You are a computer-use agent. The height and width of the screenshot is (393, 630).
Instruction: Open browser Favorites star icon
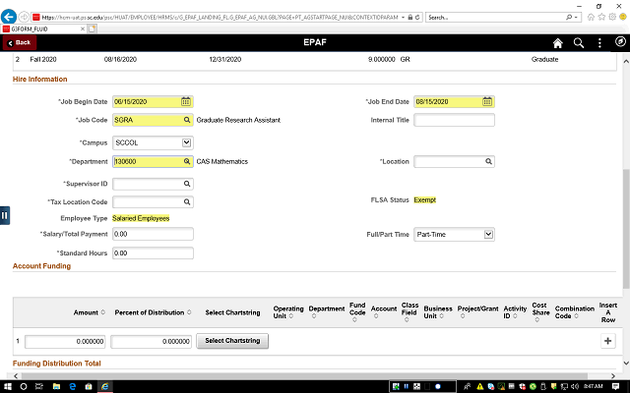601,18
